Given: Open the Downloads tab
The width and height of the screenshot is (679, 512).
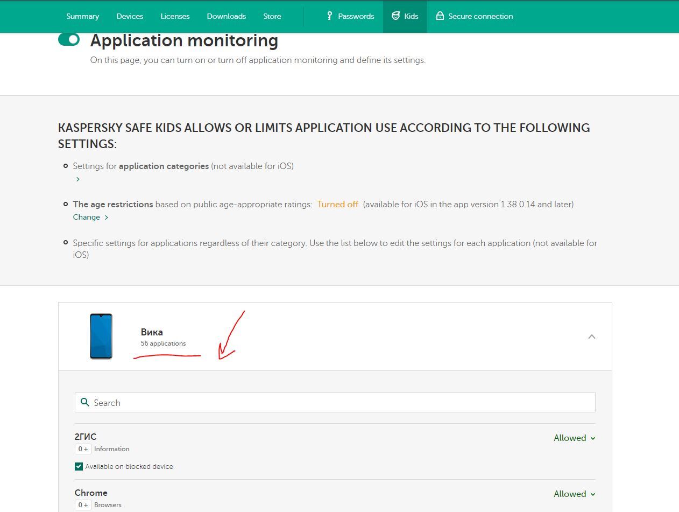Looking at the screenshot, I should pyautogui.click(x=226, y=16).
